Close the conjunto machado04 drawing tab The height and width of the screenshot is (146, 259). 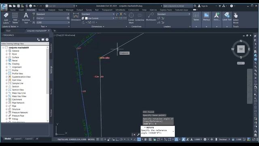(x=49, y=31)
